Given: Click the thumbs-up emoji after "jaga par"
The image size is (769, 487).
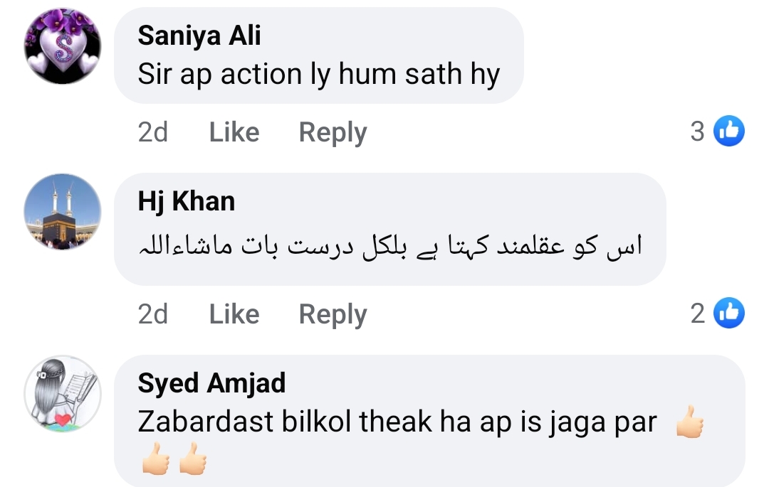Looking at the screenshot, I should click(690, 422).
